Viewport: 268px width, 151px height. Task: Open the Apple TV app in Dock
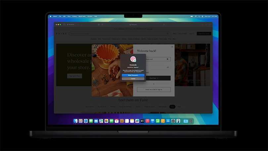tap(142, 121)
